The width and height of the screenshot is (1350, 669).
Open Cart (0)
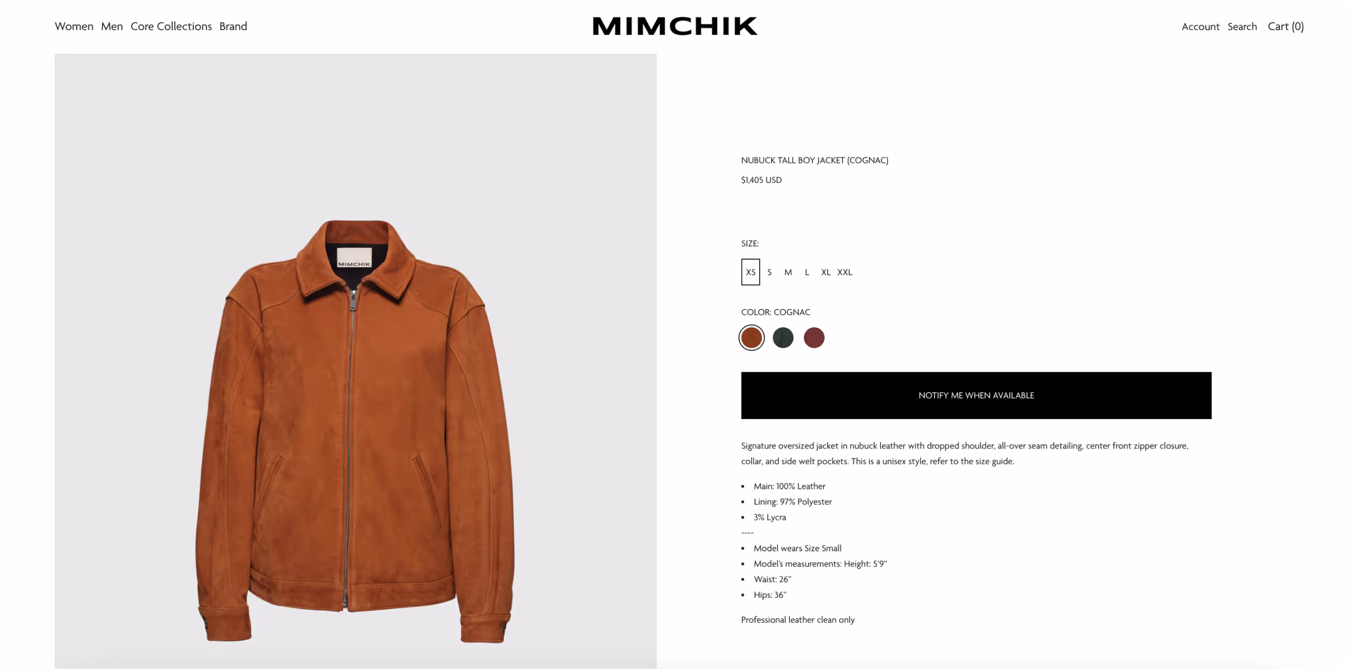1286,26
